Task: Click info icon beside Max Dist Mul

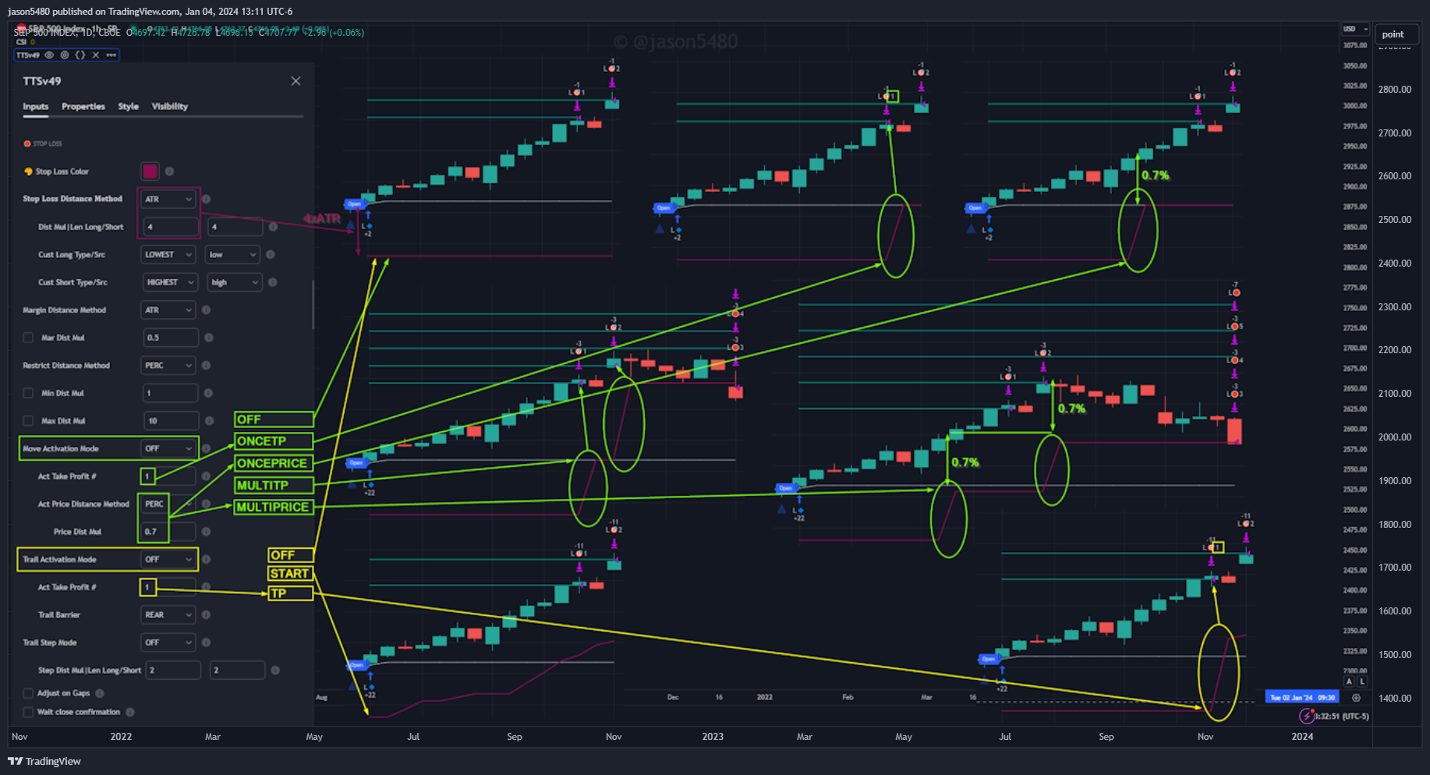Action: (x=208, y=420)
